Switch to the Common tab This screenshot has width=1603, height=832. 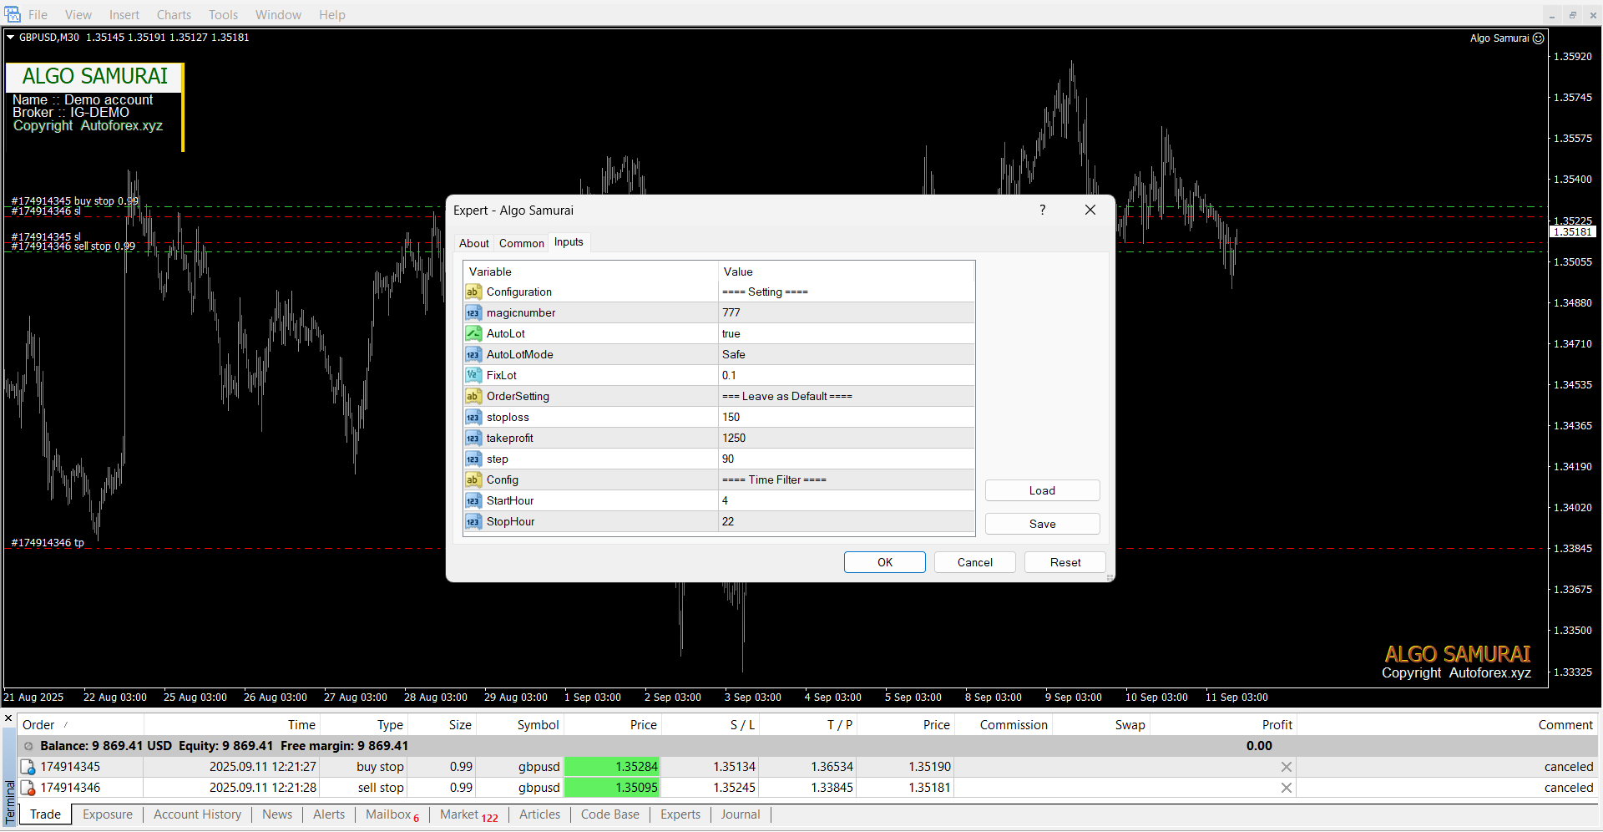[x=521, y=244]
